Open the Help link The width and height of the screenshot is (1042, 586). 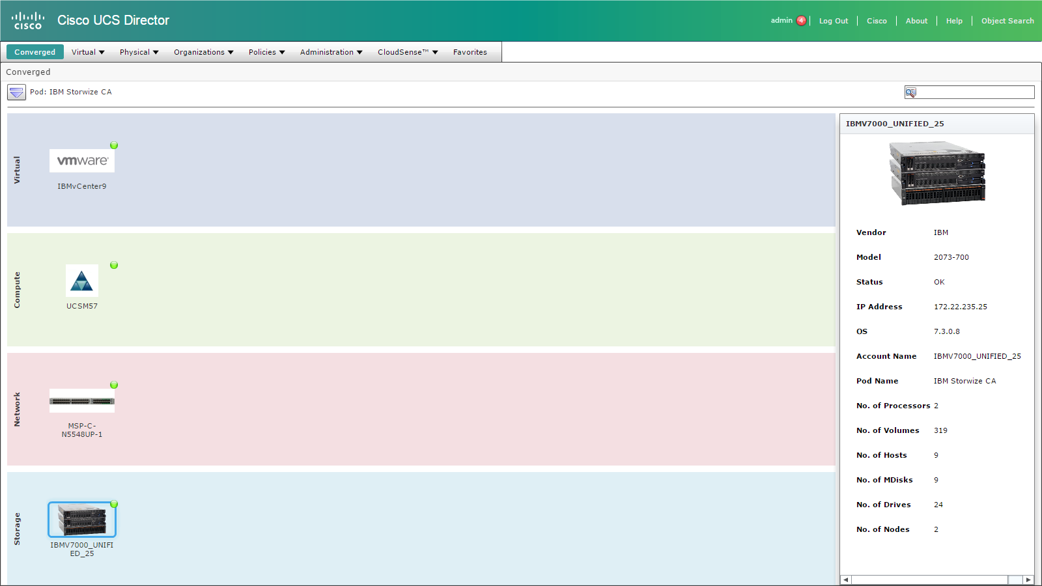click(954, 21)
